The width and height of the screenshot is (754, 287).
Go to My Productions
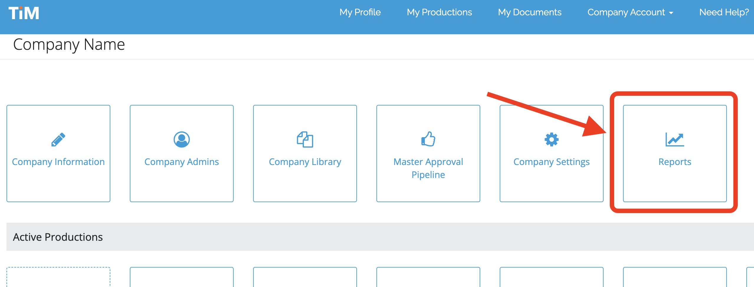(439, 12)
